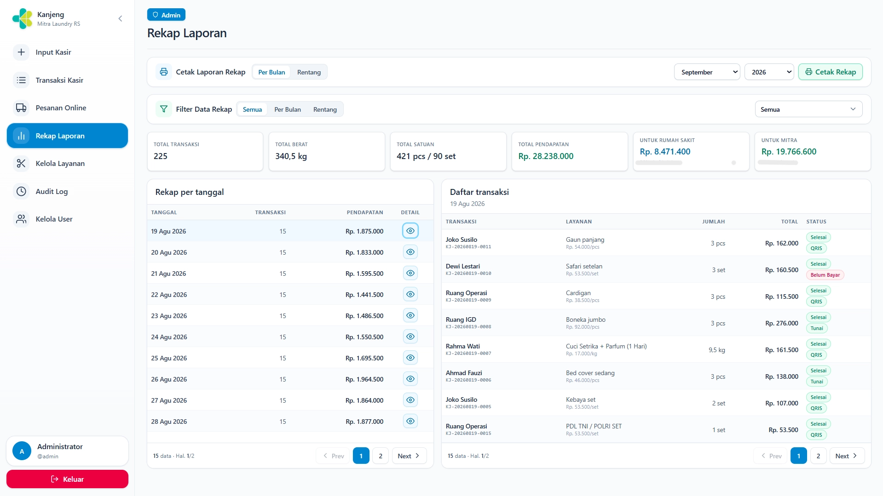The width and height of the screenshot is (883, 496).
Task: Click the truck icon for Pesanan Online
Action: (21, 108)
